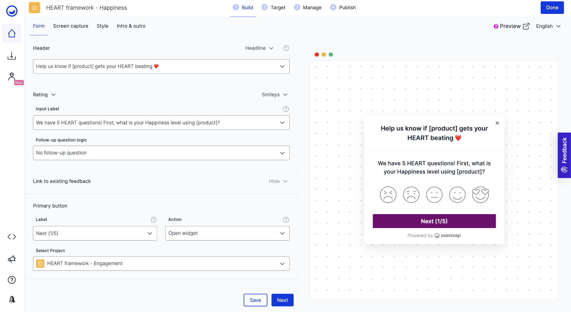Open the Home panel in the sidebar
Image resolution: width=571 pixels, height=312 pixels.
[12, 33]
